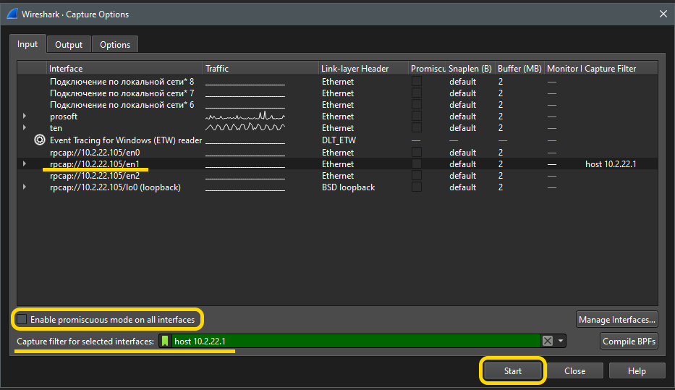Open the capture filter history dropdown arrow

561,341
